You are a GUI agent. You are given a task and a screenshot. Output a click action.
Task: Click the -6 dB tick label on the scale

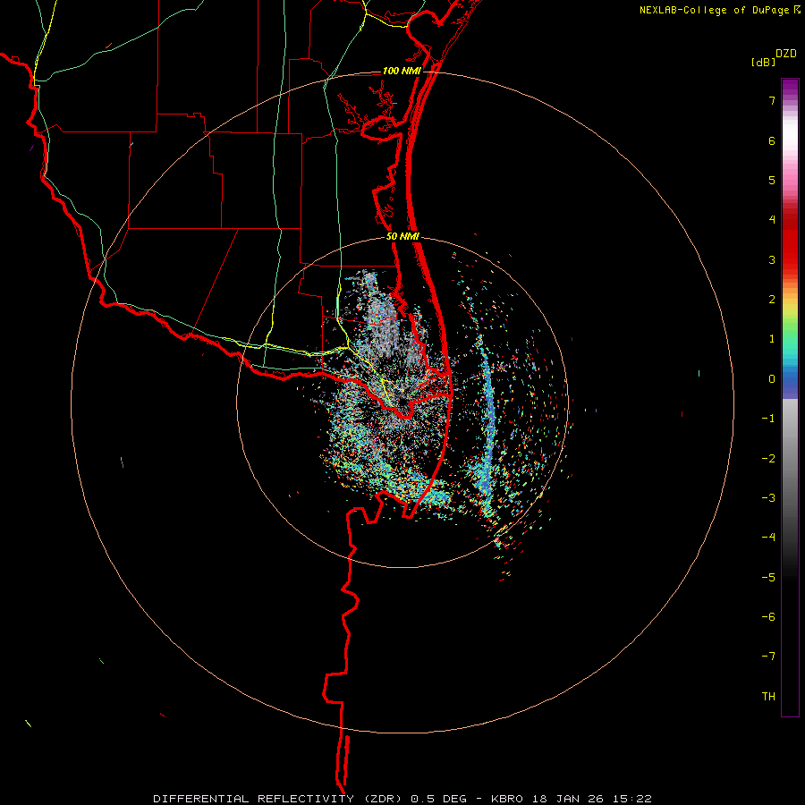tap(768, 617)
